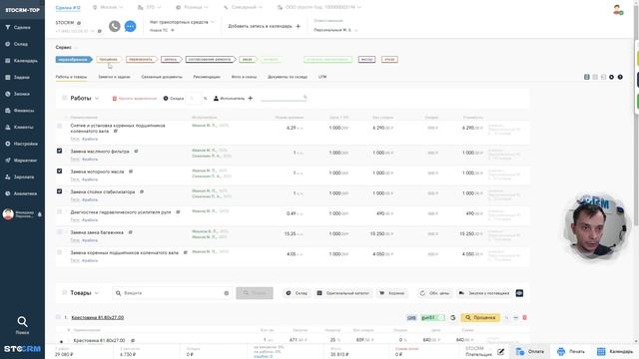
Task: Click Календарь button in bottom bar
Action: click(x=615, y=352)
